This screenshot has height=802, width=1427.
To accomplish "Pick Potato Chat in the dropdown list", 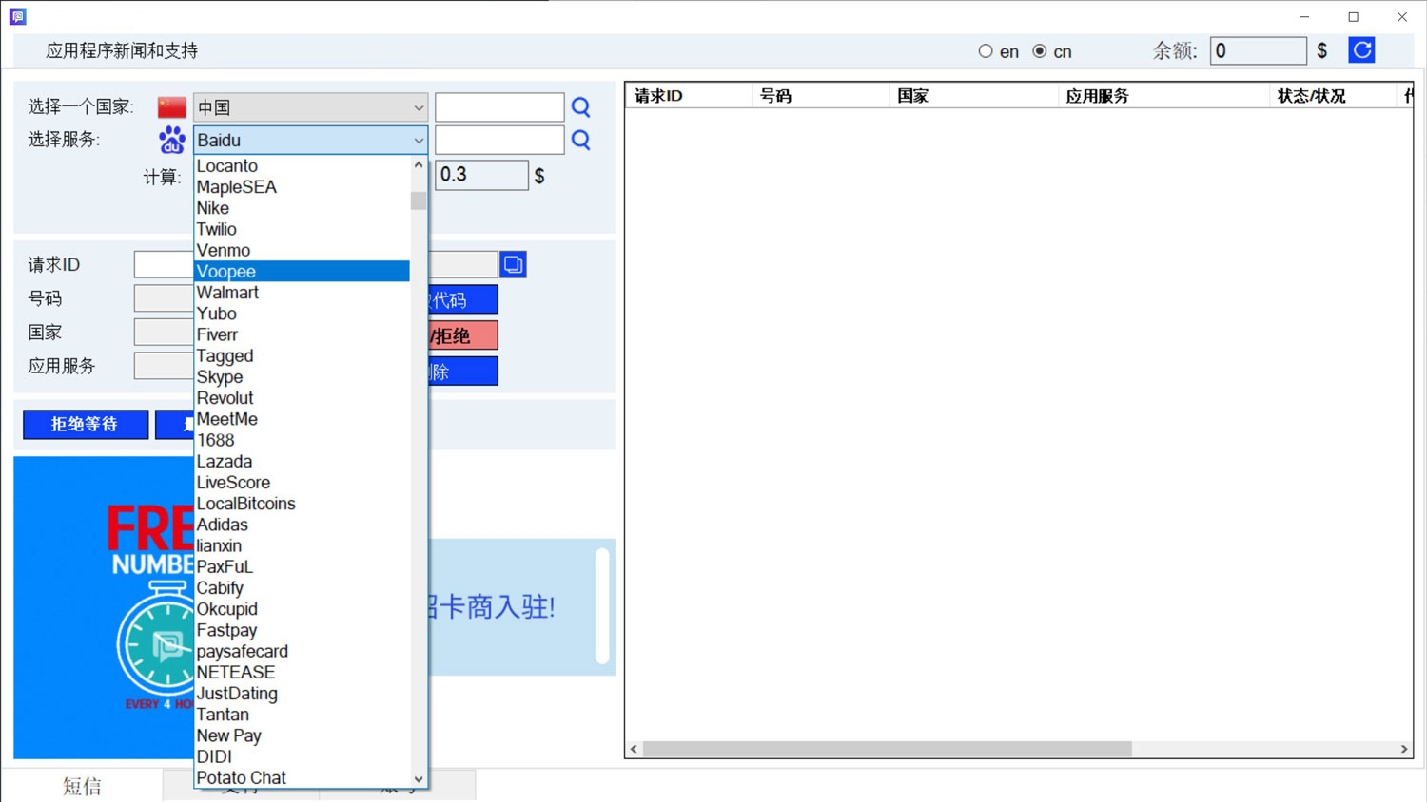I will point(302,777).
